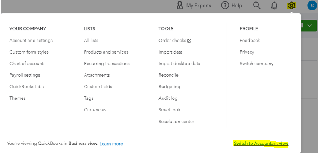The height and width of the screenshot is (153, 318).
Task: Click the Business view status text
Action: click(x=83, y=144)
